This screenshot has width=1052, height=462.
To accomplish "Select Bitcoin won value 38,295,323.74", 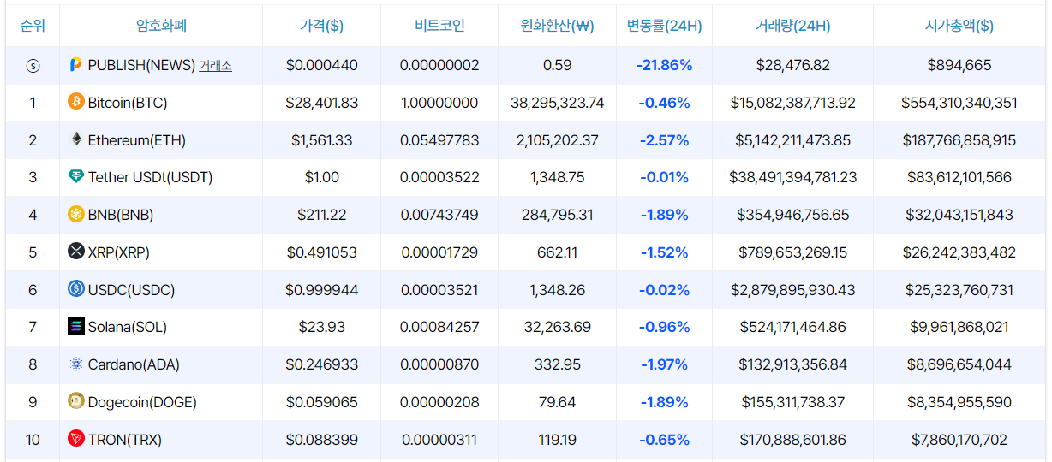I will click(558, 103).
